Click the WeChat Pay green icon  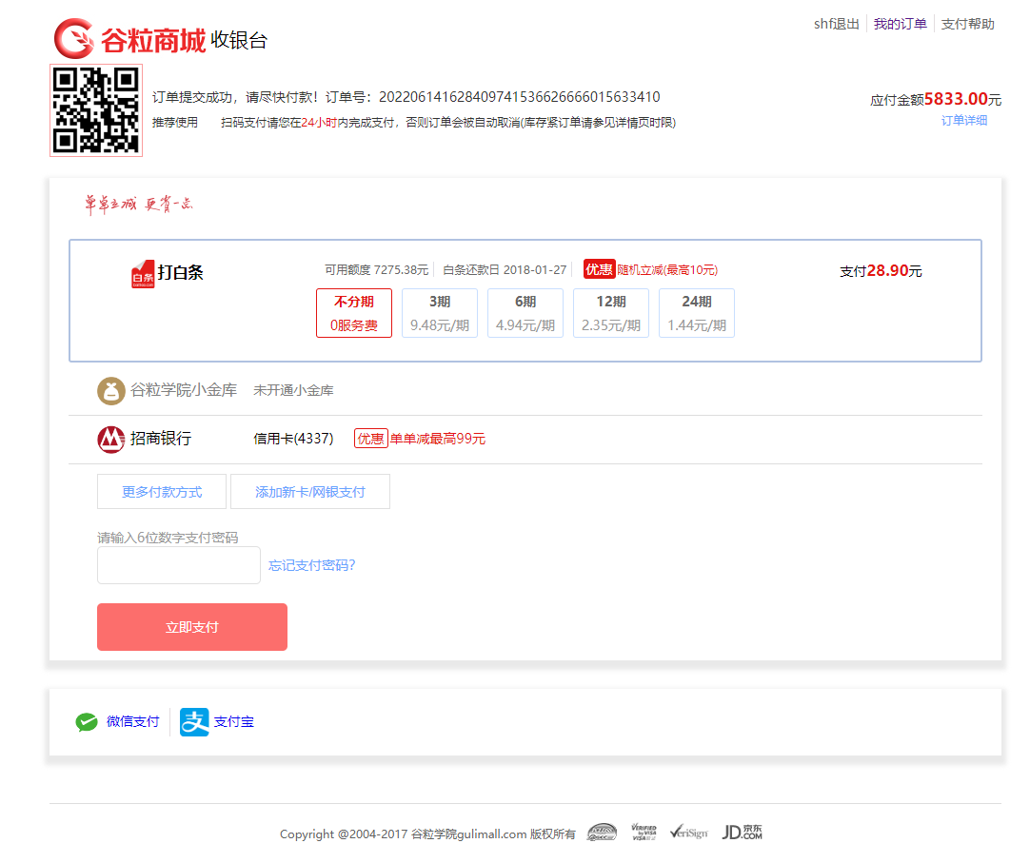click(x=86, y=722)
